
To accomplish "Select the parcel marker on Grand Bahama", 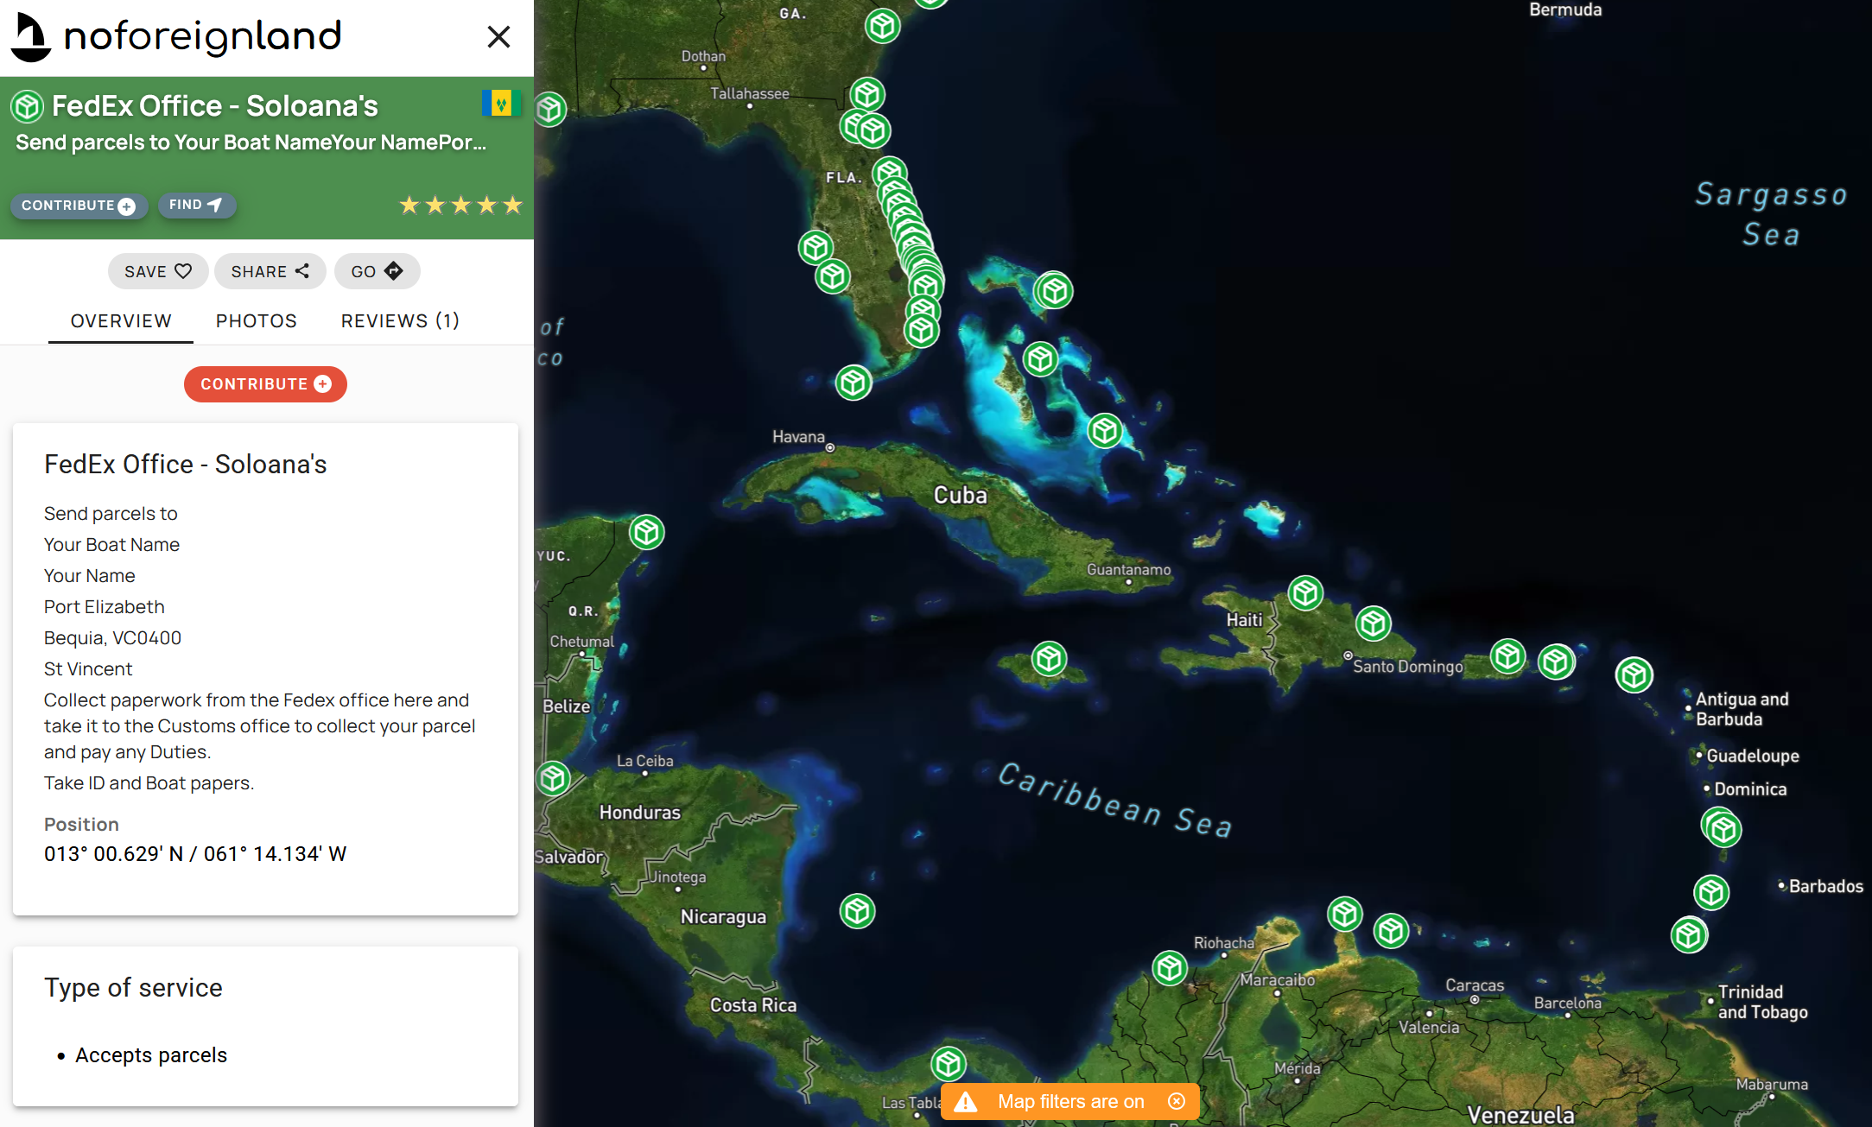I will coord(1055,291).
